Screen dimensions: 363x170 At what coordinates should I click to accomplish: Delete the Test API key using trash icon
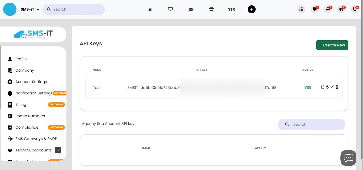click(x=337, y=87)
